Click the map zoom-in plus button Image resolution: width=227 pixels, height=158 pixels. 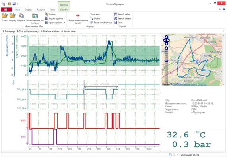tap(166, 48)
